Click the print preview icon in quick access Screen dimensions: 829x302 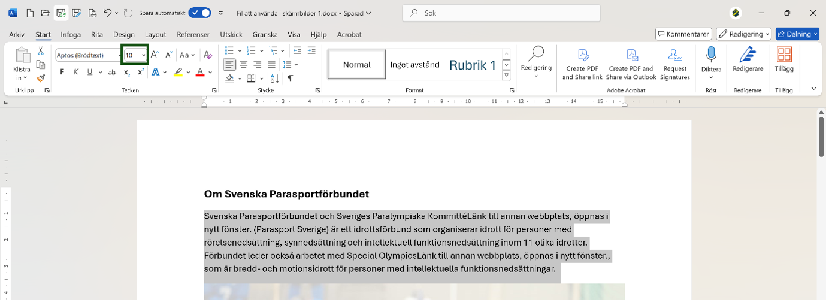[x=92, y=13]
